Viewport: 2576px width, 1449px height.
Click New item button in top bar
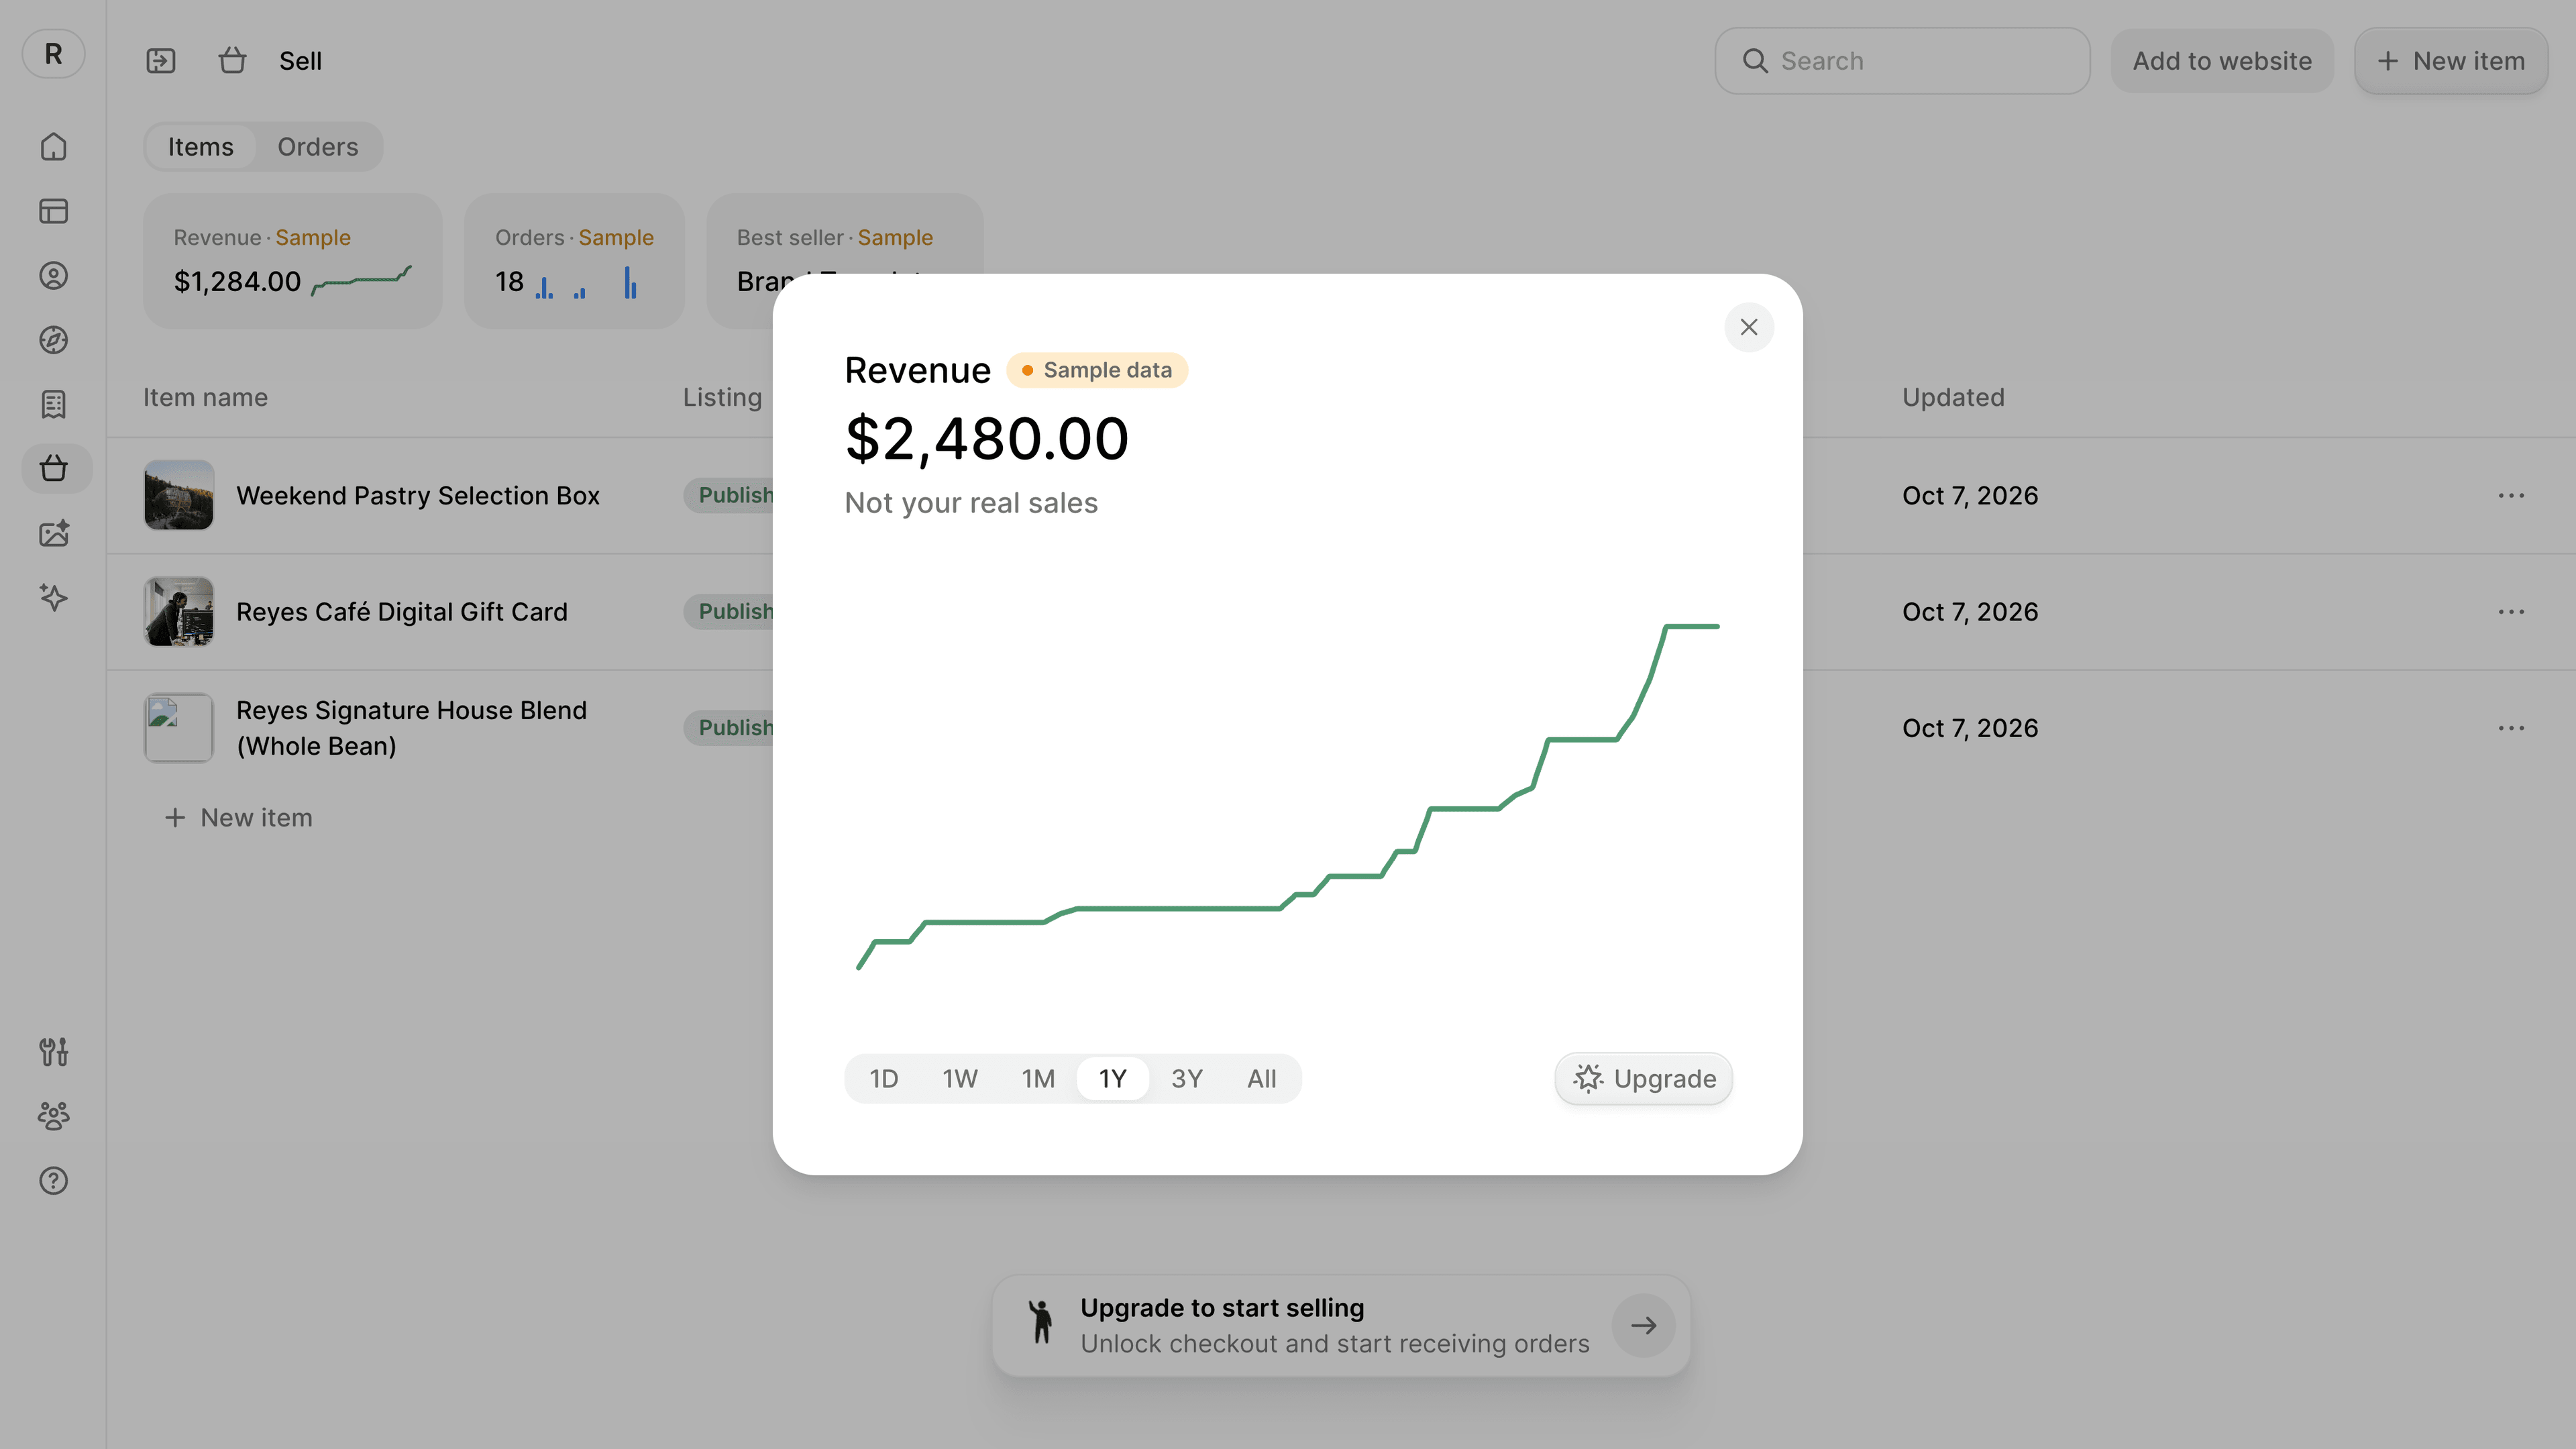tap(2451, 61)
